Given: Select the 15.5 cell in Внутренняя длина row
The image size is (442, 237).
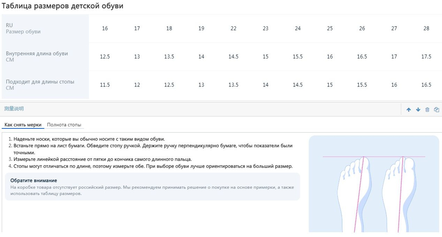Looking at the screenshot, I should tap(298, 57).
